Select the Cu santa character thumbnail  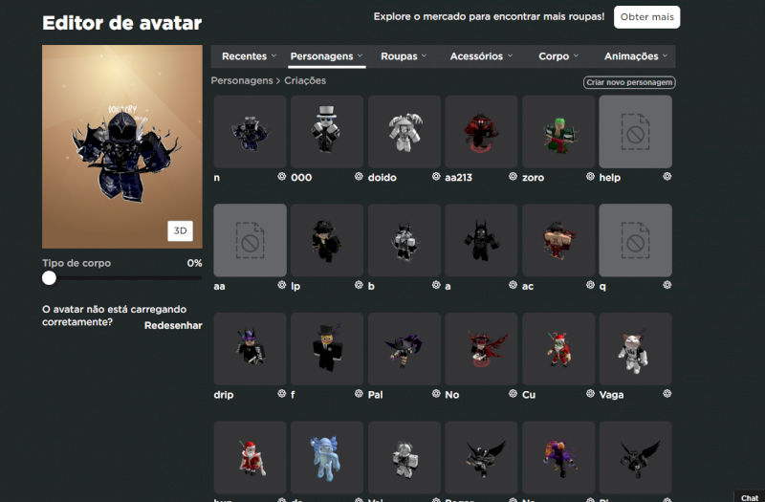558,349
